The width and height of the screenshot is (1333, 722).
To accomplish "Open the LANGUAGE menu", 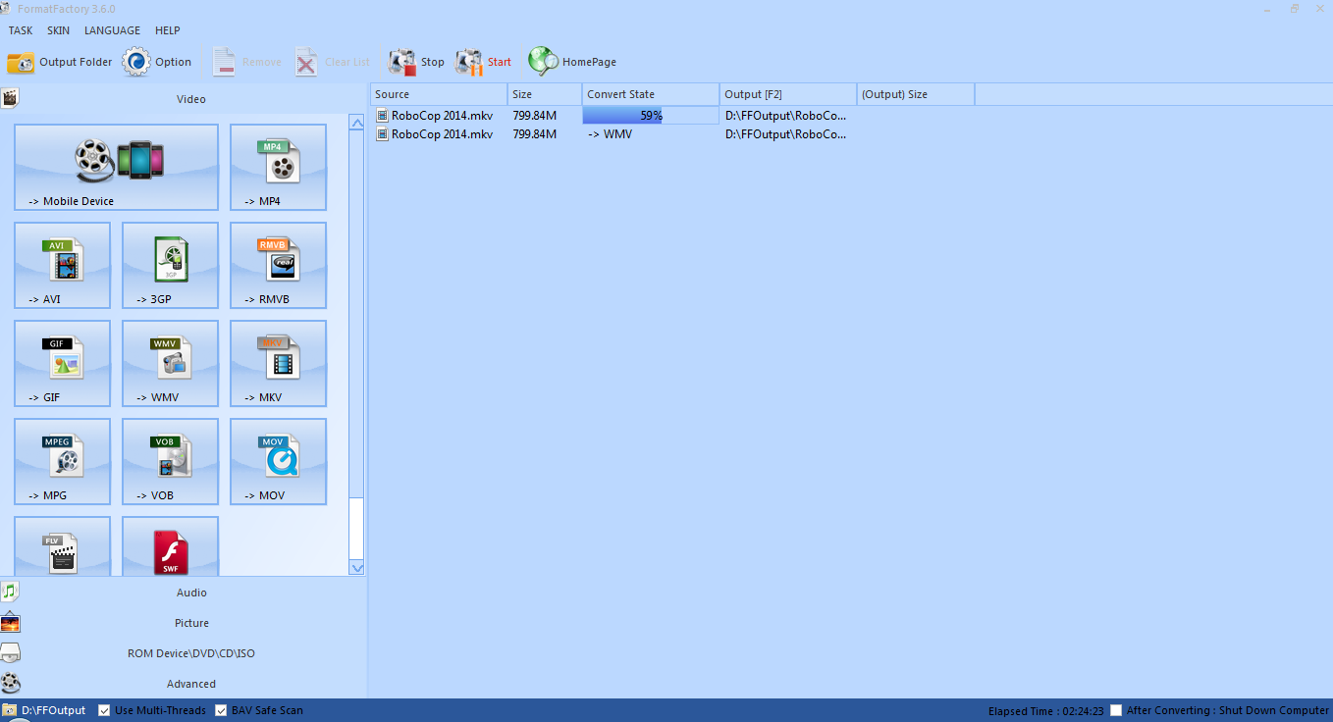I will (x=112, y=30).
